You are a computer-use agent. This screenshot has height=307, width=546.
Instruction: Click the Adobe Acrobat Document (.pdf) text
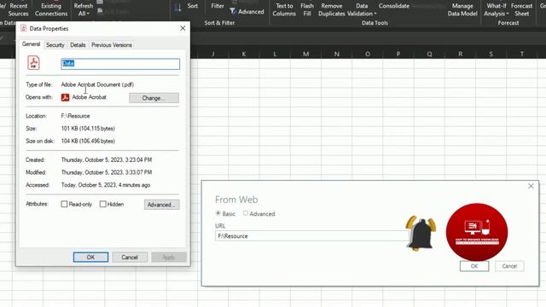(x=97, y=84)
